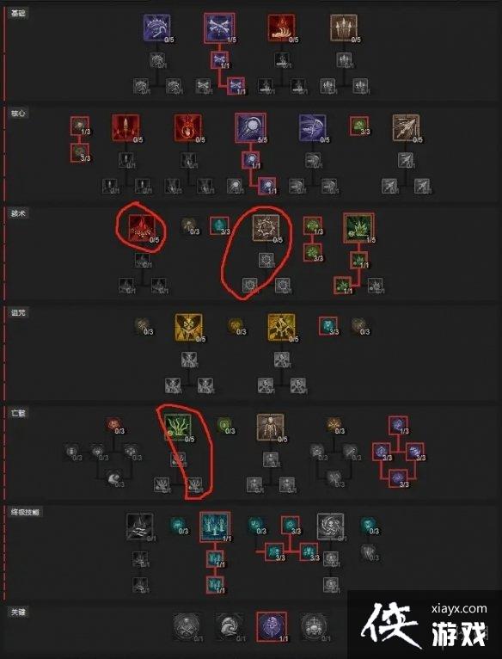Select the Bone Spear core skill icon
502x659 pixels.
tap(406, 128)
